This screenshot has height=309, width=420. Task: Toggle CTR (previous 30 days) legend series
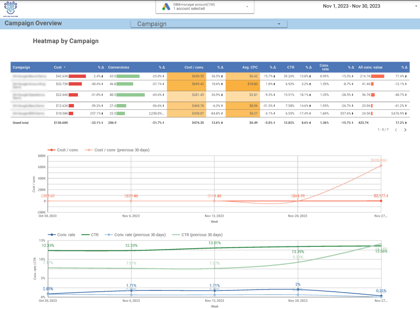tap(198, 235)
